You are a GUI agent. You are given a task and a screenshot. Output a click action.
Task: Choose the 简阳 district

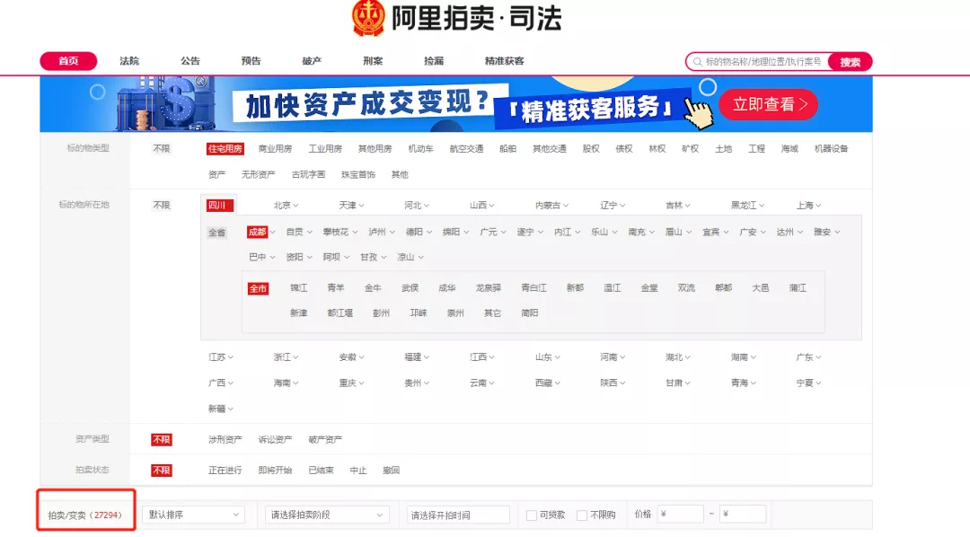point(530,313)
